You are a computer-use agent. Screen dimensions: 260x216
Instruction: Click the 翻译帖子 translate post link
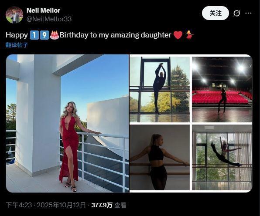17,45
